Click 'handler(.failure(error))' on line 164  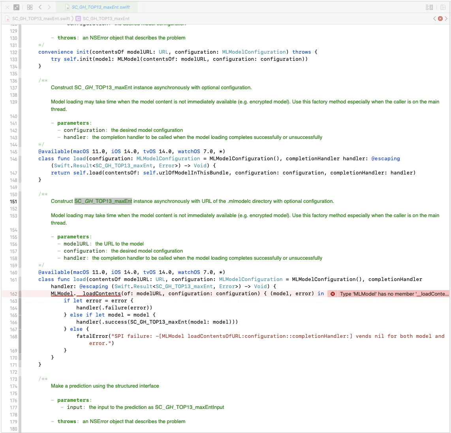(x=114, y=307)
